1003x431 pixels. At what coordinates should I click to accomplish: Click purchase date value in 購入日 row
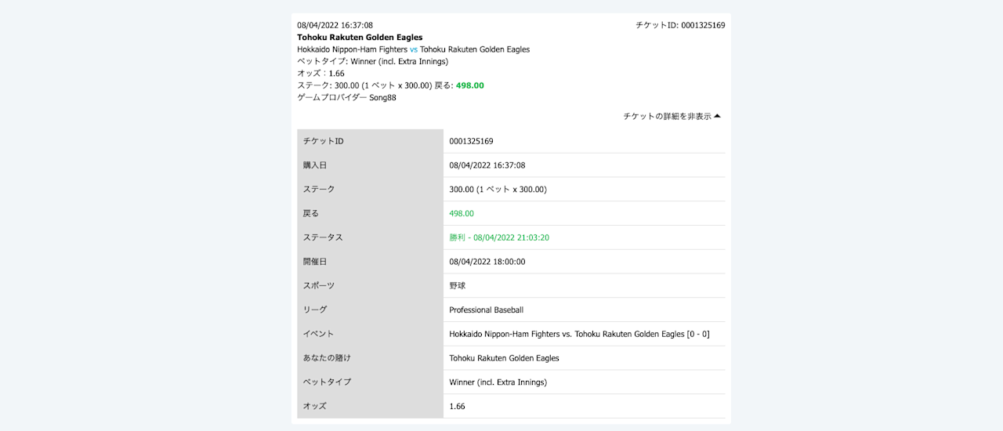click(x=487, y=165)
